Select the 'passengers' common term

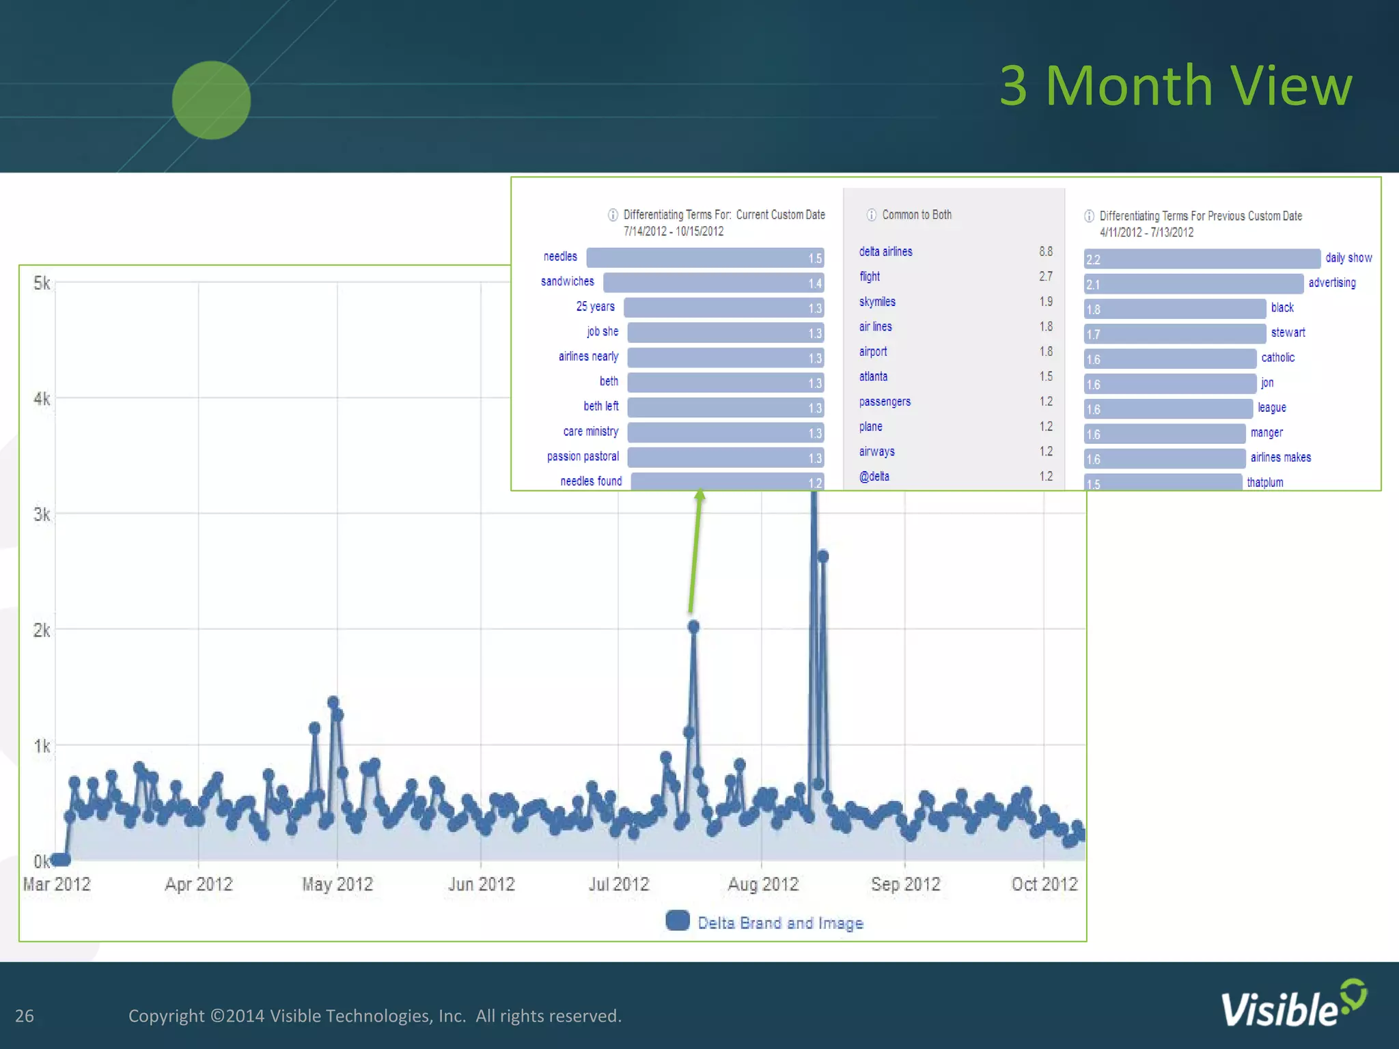pyautogui.click(x=885, y=402)
